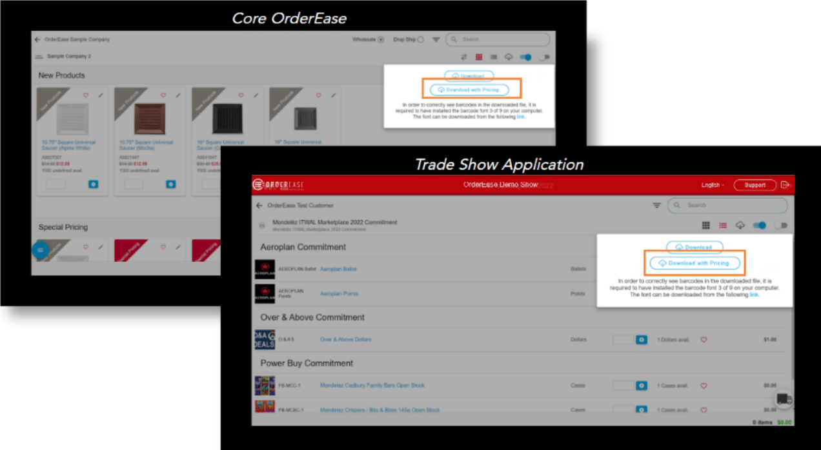Click Download with Pricing in Trade Show app
Image resolution: width=821 pixels, height=450 pixels.
694,263
